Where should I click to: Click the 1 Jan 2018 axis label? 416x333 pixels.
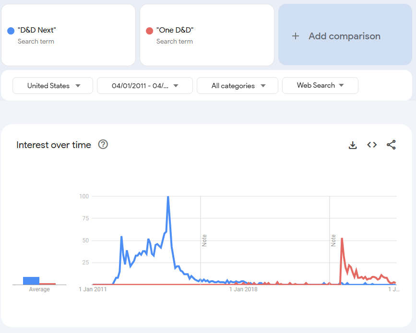(x=243, y=289)
